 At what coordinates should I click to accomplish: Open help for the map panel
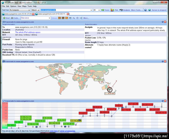point(163,61)
